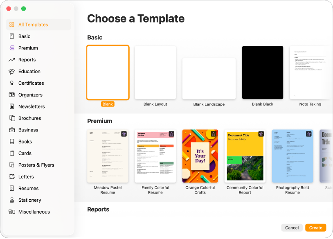
Task: Click the Premium sidebar icon
Action: (13, 48)
